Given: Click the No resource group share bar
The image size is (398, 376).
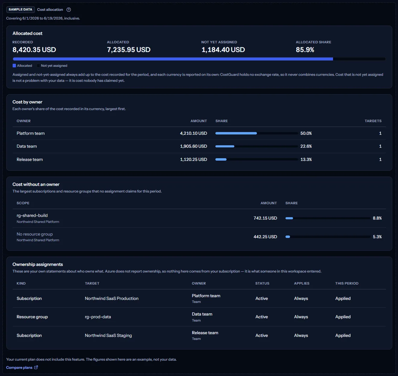Looking at the screenshot, I should [x=328, y=237].
